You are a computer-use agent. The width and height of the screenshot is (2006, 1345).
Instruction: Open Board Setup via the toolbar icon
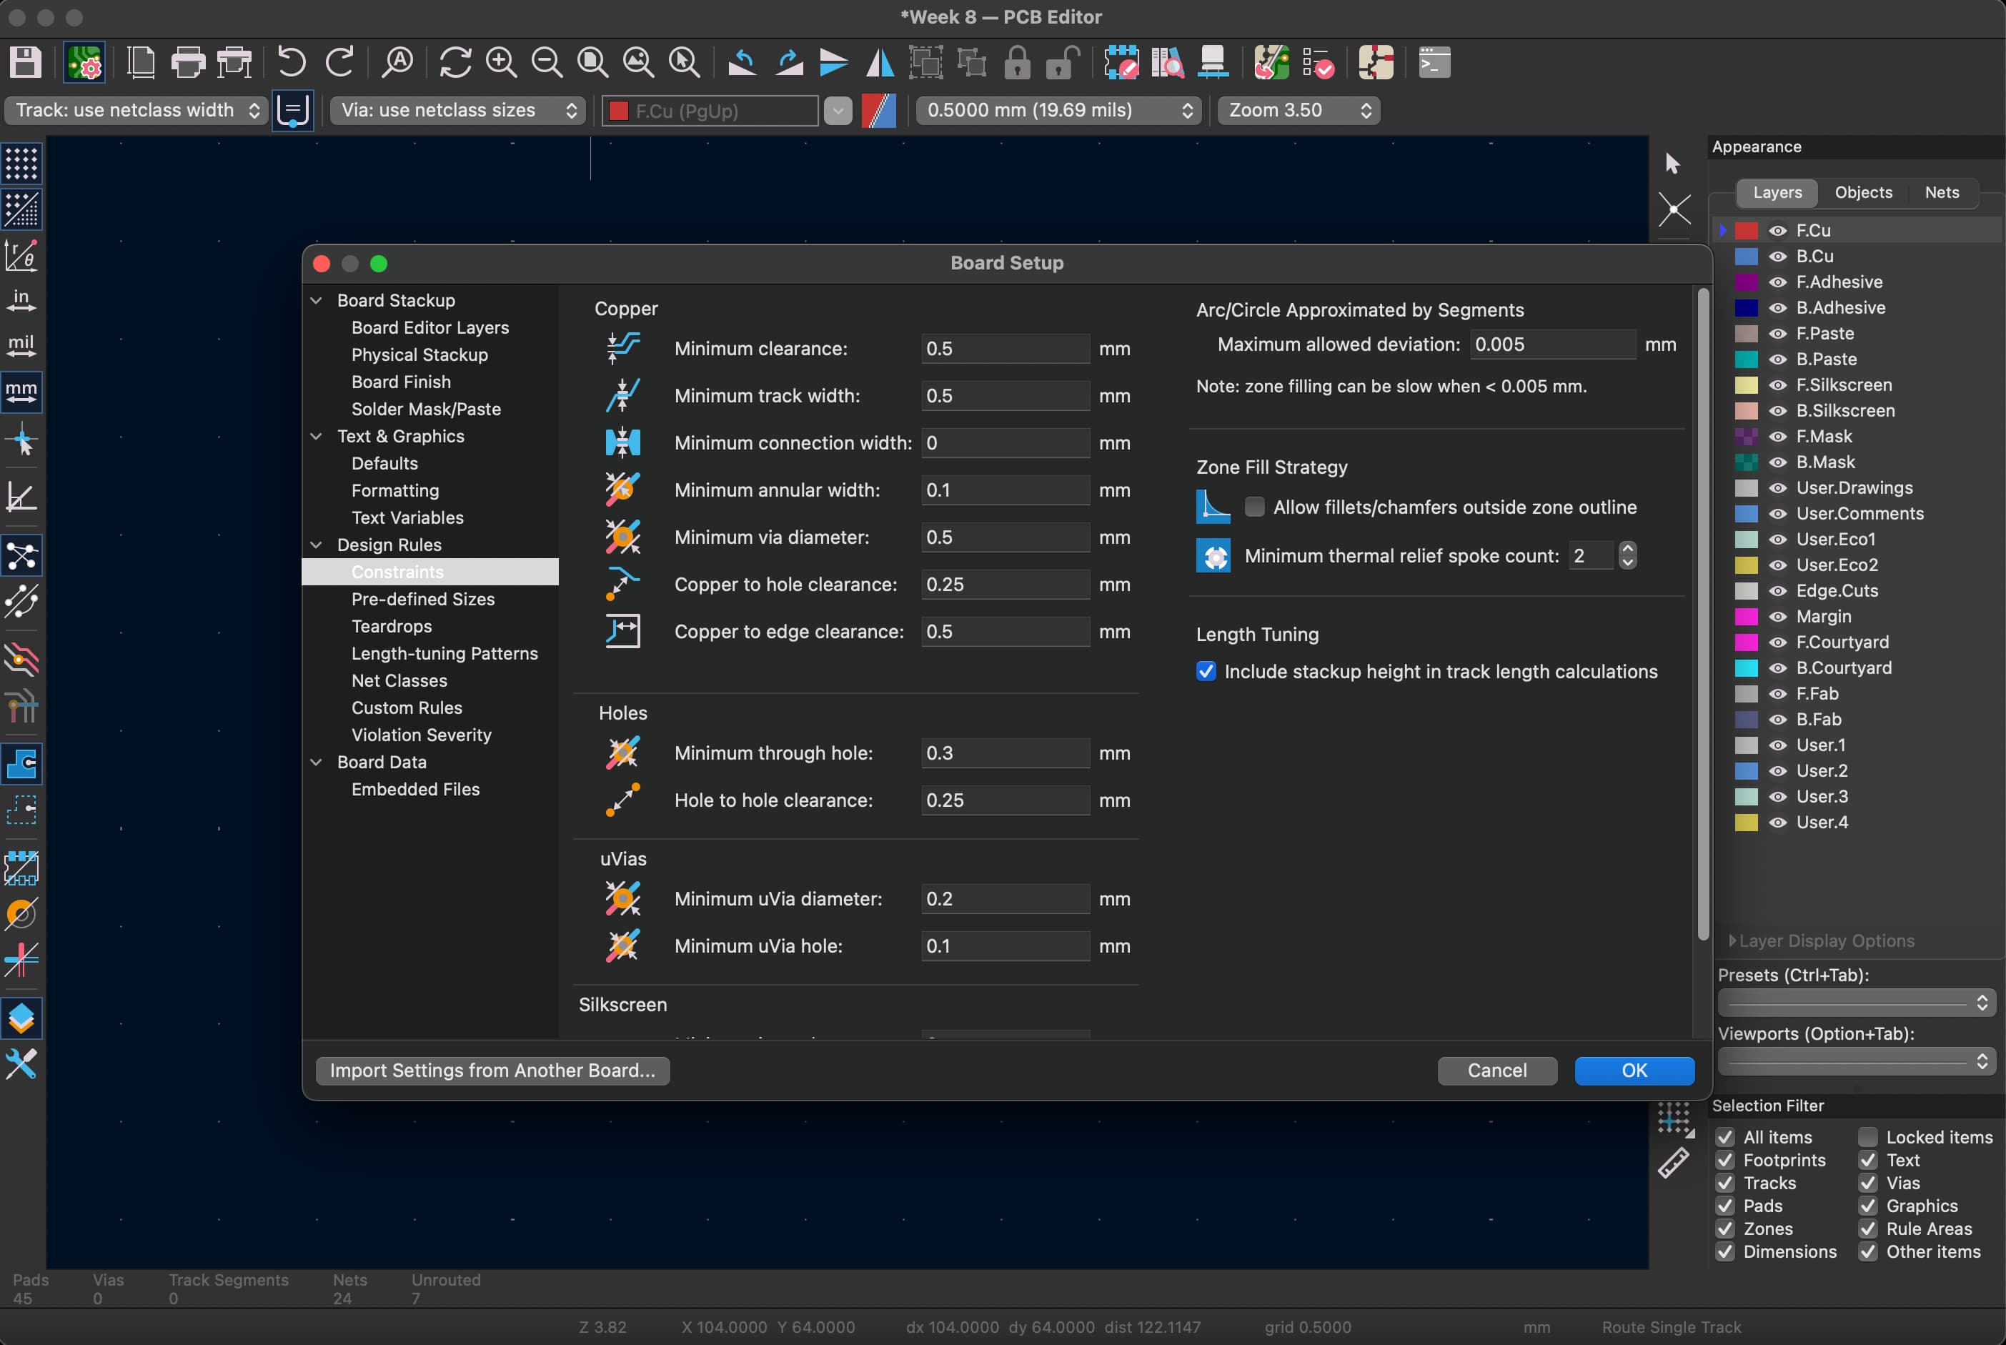(84, 63)
